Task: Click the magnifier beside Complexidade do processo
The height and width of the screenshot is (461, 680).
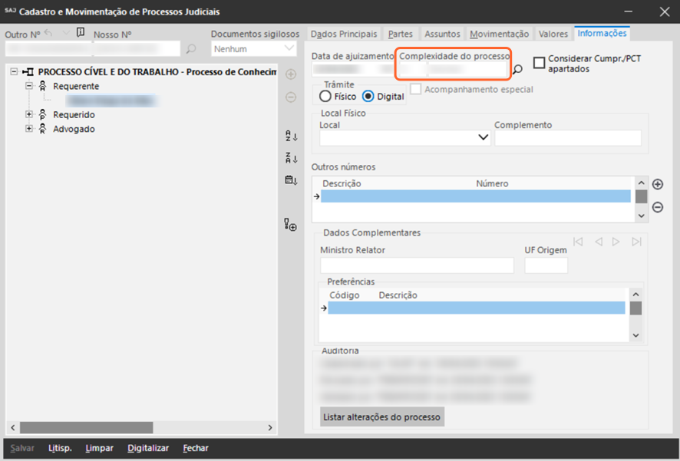Action: click(518, 69)
